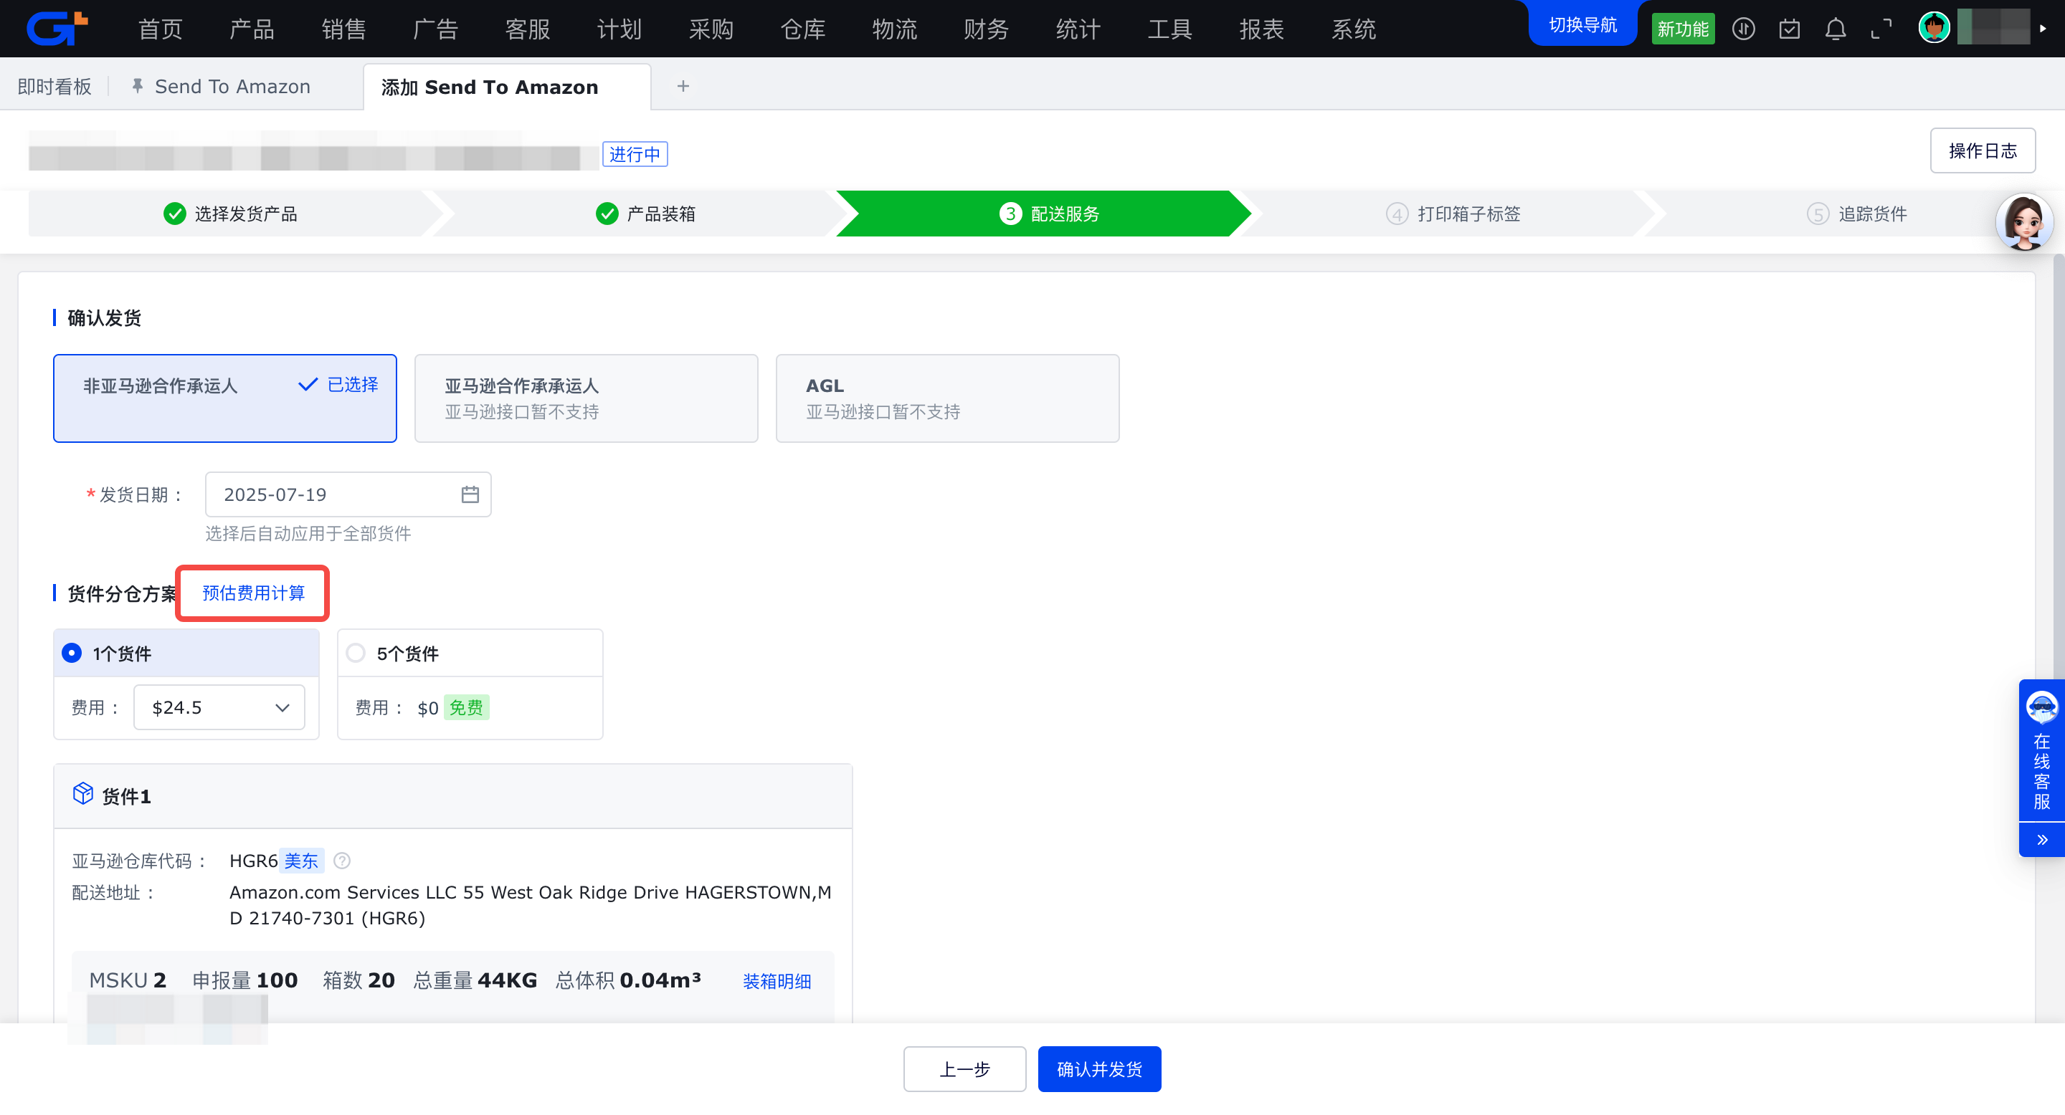The width and height of the screenshot is (2065, 1115).
Task: Select 添加 Send To Amazon tab
Action: (x=507, y=87)
